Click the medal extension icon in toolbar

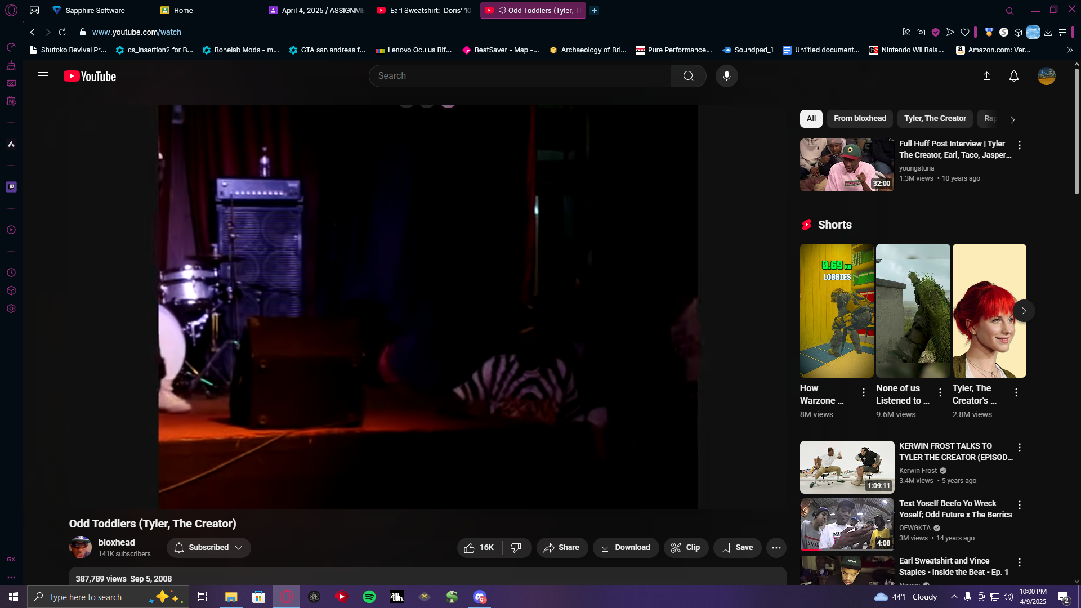[989, 32]
